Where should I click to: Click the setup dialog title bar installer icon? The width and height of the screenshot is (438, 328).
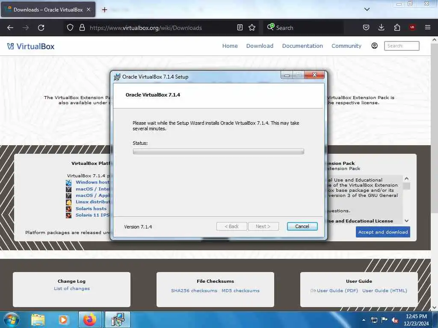coord(117,77)
